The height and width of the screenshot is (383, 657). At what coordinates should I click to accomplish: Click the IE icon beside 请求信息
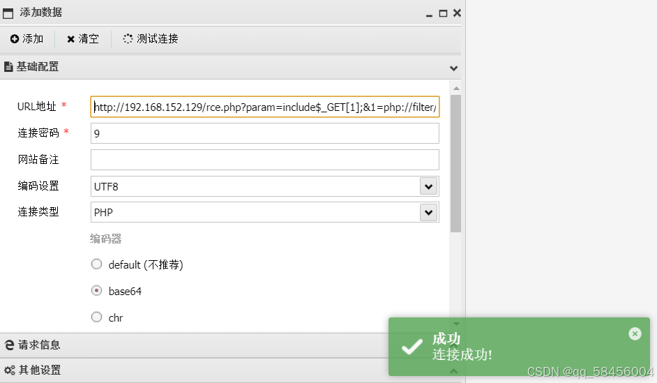pyautogui.click(x=9, y=345)
